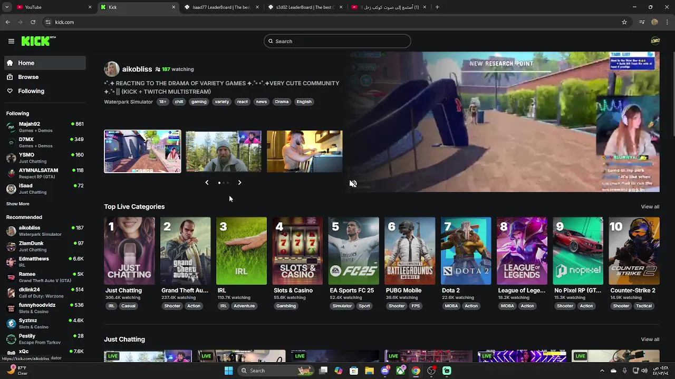Show hidden system tray icons
Screen dimensions: 675x379
tap(602, 371)
